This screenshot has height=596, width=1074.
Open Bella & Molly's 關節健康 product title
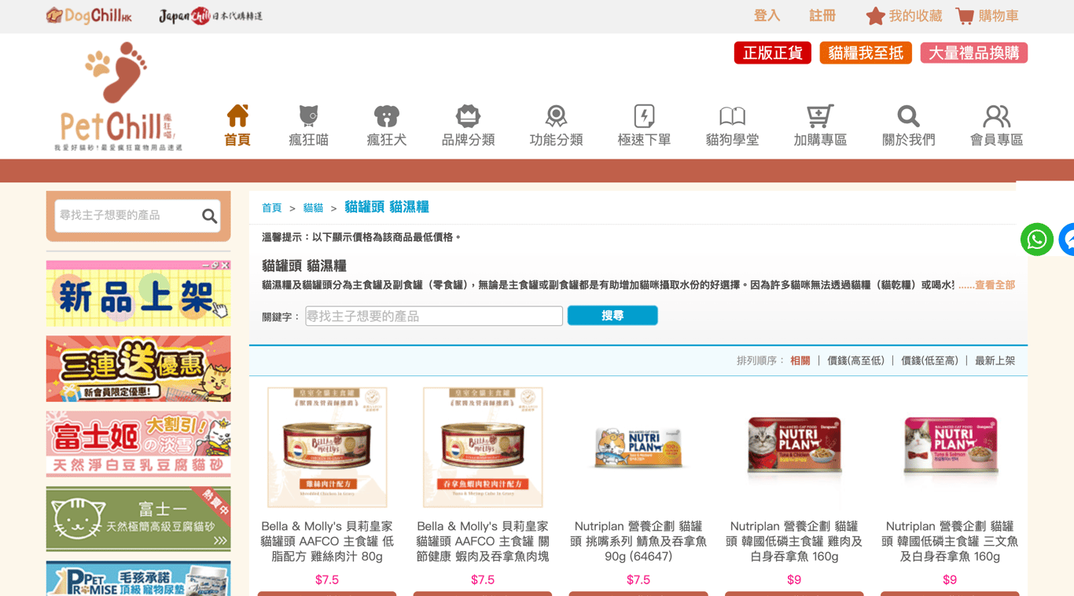tap(483, 542)
